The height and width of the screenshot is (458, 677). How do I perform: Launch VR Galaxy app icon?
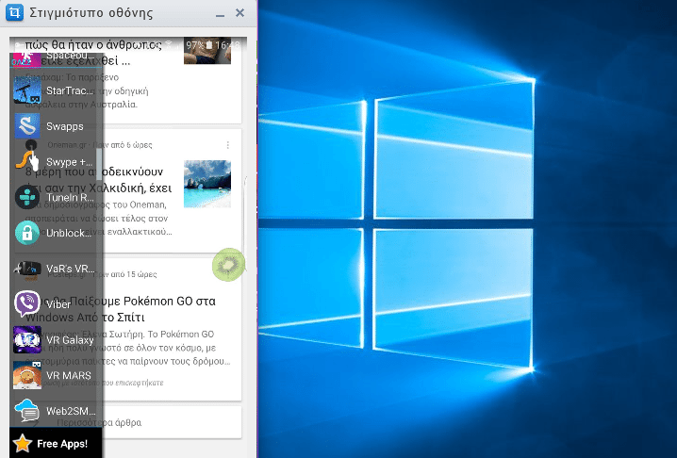[27, 339]
